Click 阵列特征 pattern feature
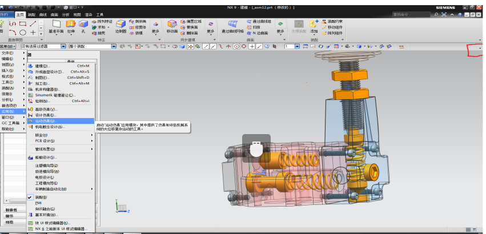This screenshot has width=486, height=234. [102, 22]
